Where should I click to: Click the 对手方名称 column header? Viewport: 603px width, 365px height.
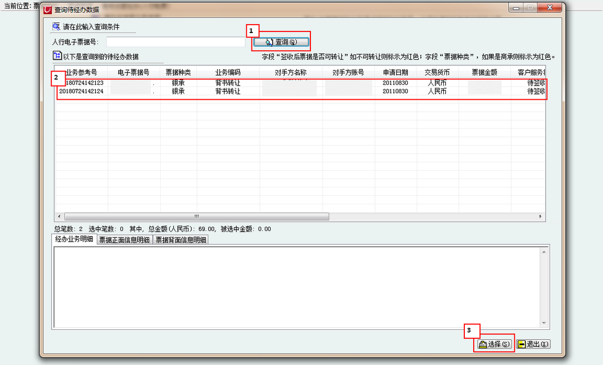[290, 72]
